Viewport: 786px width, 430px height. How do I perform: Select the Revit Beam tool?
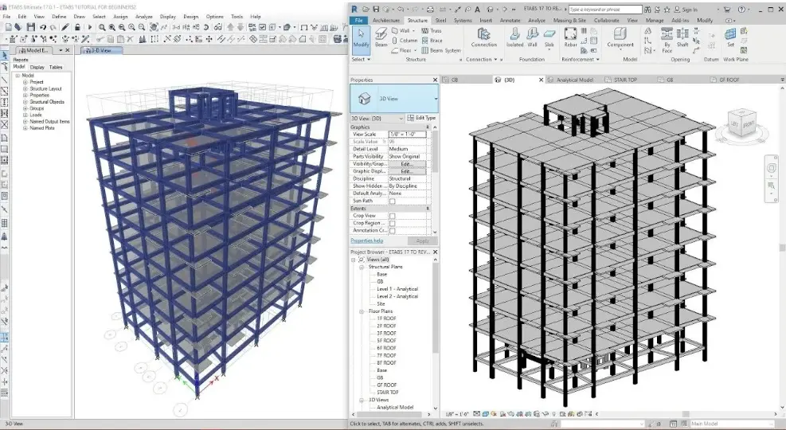click(x=381, y=37)
